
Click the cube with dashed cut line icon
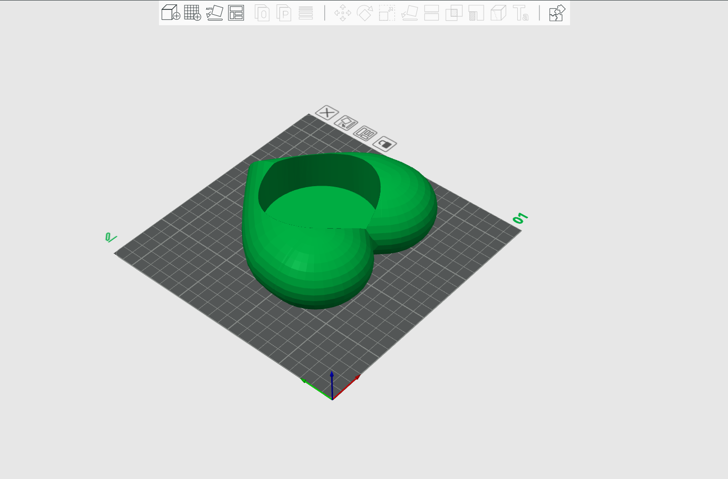click(x=498, y=13)
